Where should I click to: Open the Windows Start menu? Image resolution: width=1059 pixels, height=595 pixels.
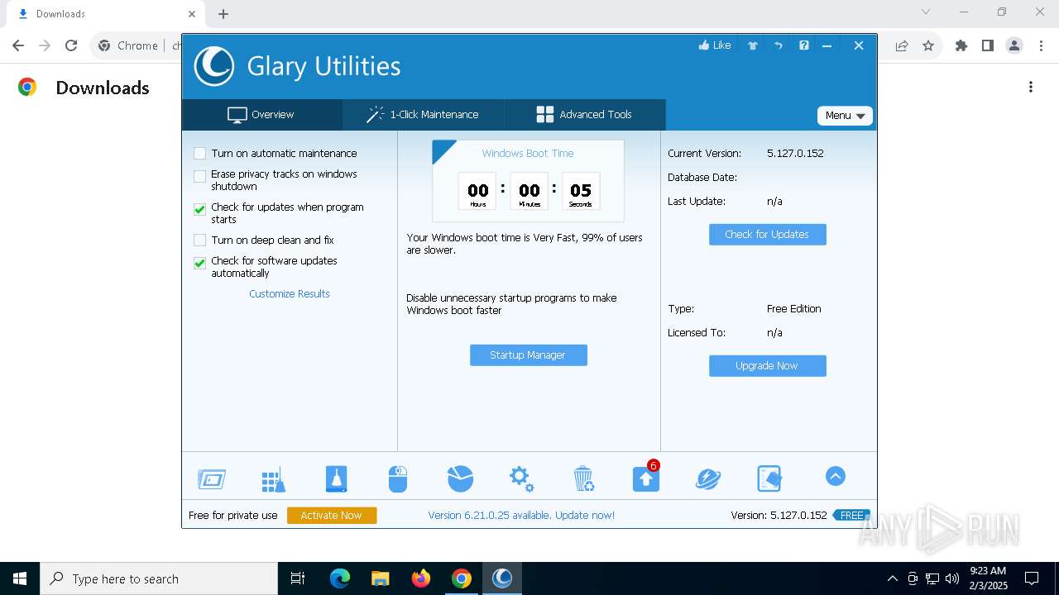tap(20, 578)
